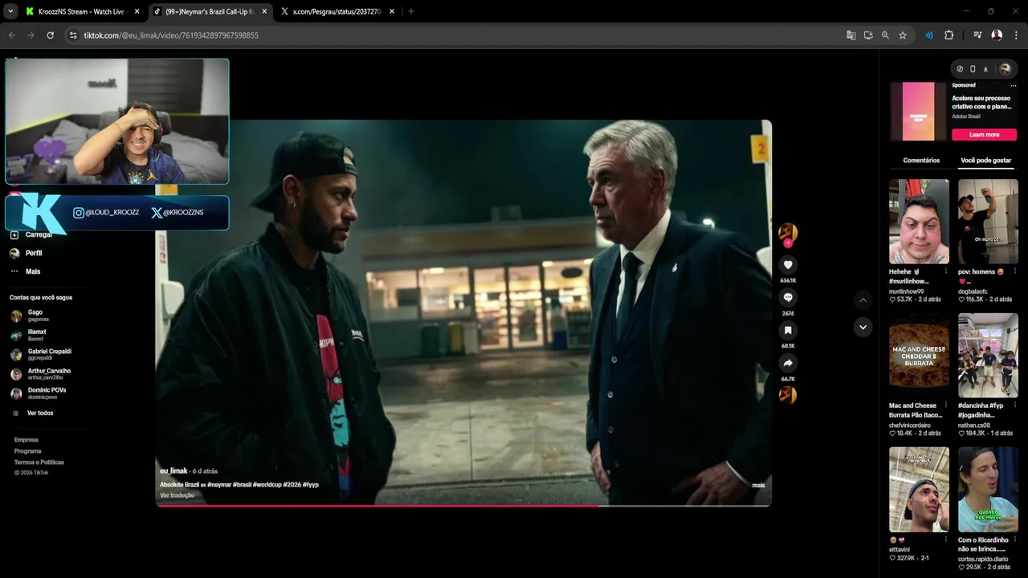This screenshot has width=1028, height=578.
Task: Open options for the Com o Ricardinho video
Action: pyautogui.click(x=1014, y=539)
